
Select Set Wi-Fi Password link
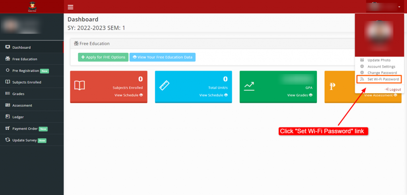383,79
